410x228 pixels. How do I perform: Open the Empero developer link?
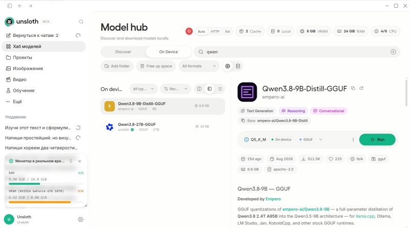[273, 199]
